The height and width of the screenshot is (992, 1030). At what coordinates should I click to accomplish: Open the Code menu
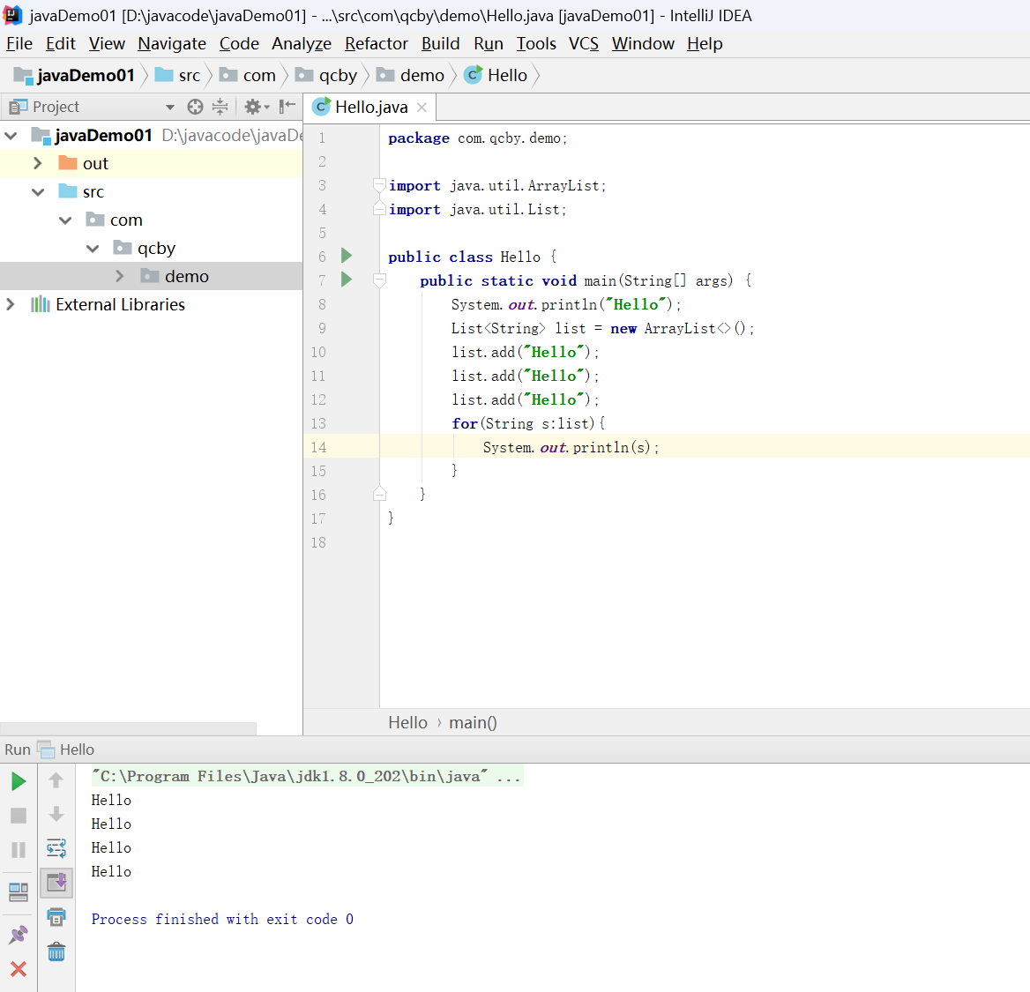tap(239, 43)
